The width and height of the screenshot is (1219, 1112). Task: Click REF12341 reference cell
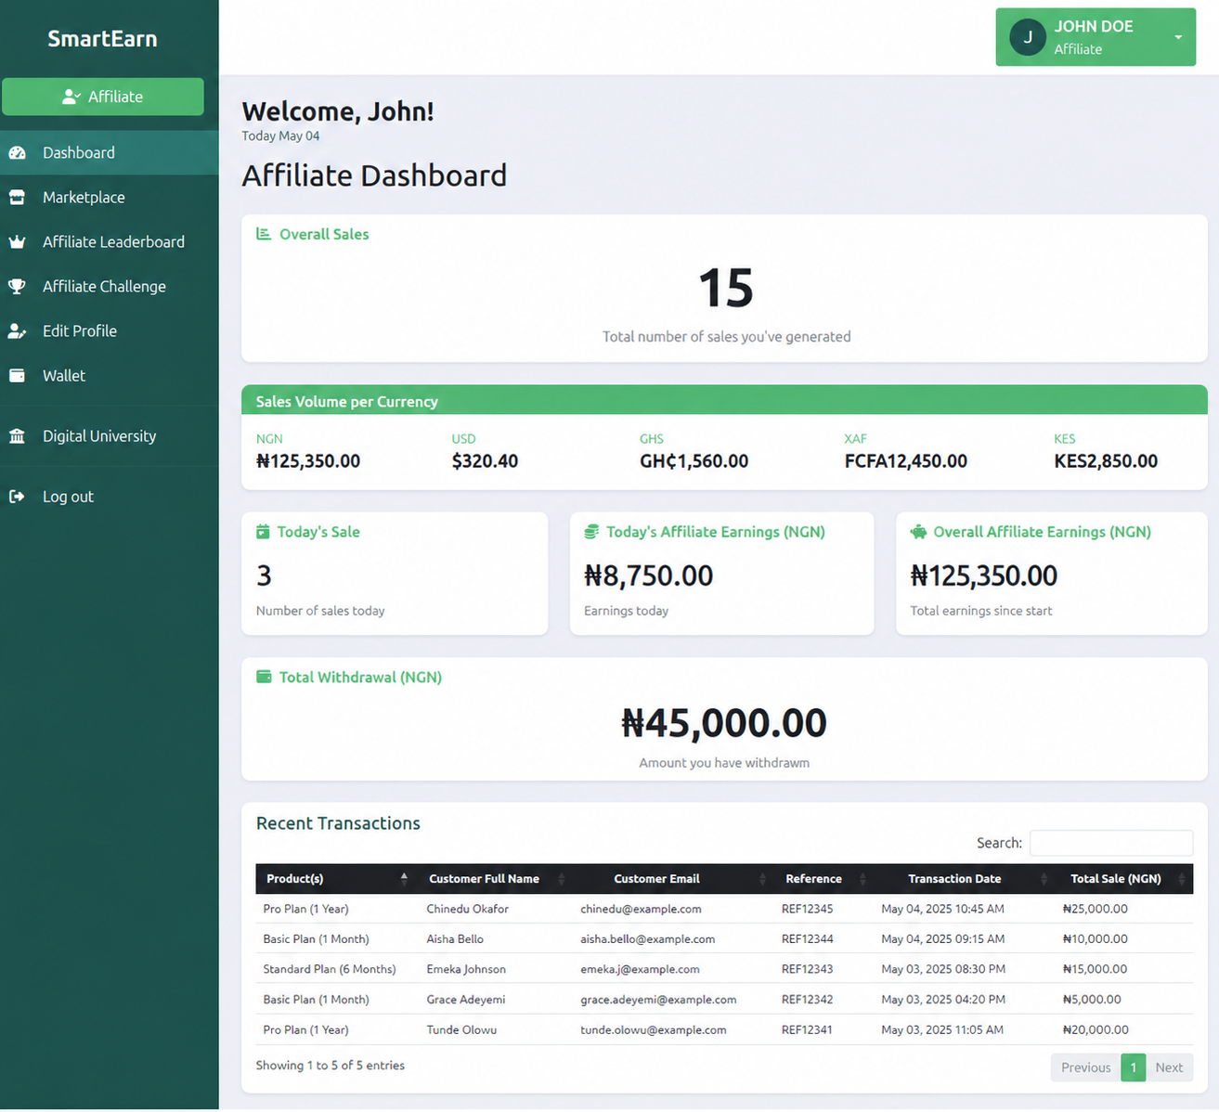tap(807, 1030)
